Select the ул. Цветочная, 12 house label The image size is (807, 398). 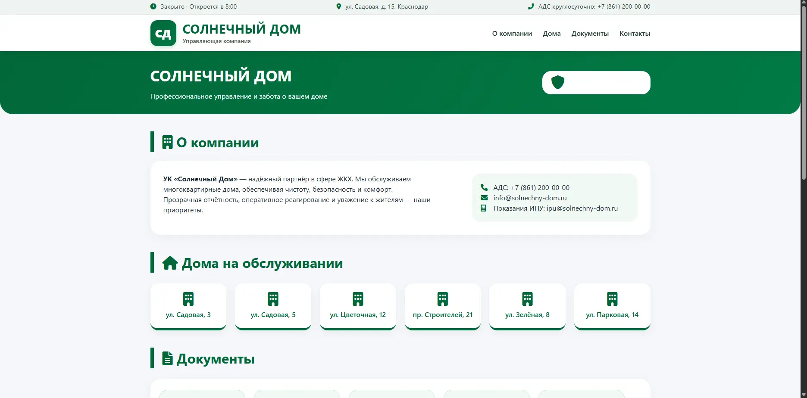coord(358,315)
